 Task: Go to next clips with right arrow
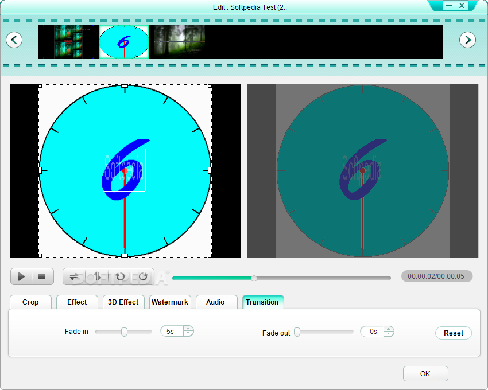pyautogui.click(x=467, y=40)
